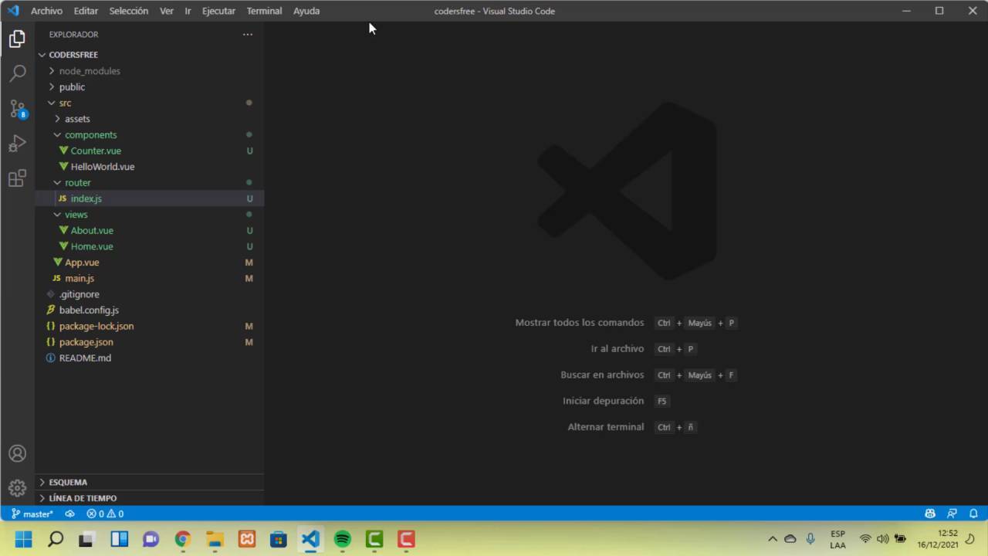The image size is (988, 556).
Task: Open Explorer more actions ellipsis
Action: tap(247, 35)
